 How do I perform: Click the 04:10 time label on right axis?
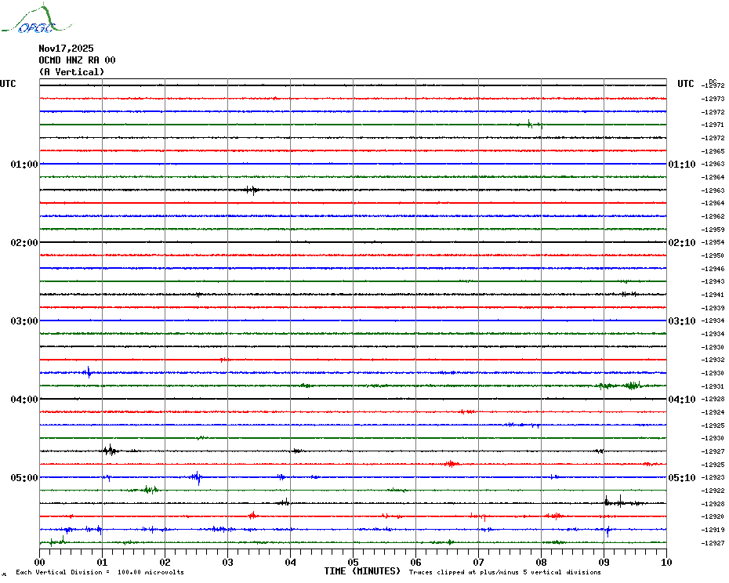[681, 400]
